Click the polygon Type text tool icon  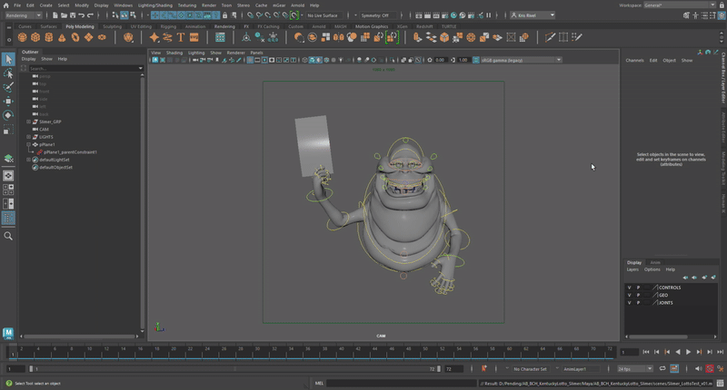coord(181,37)
